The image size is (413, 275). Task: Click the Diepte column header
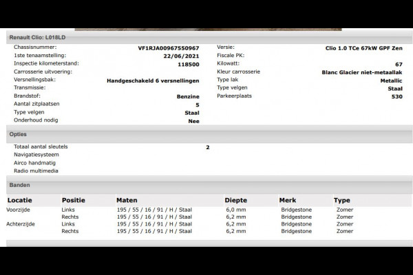pyautogui.click(x=235, y=200)
